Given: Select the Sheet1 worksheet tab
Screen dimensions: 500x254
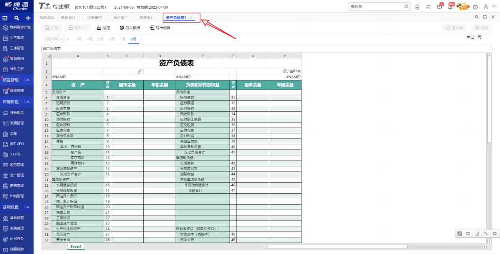Looking at the screenshot, I should [x=76, y=247].
